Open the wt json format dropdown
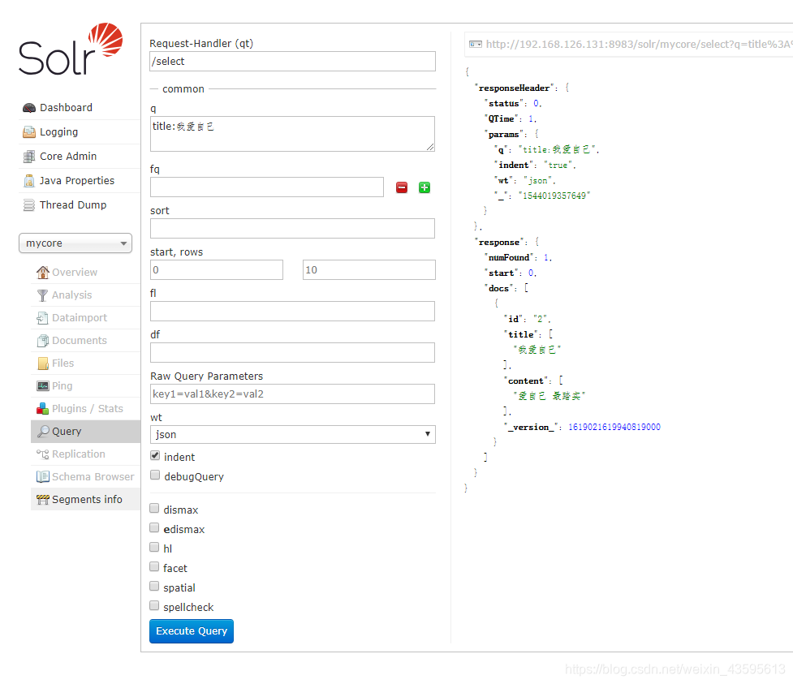Viewport: 793px width, 684px height. point(293,434)
